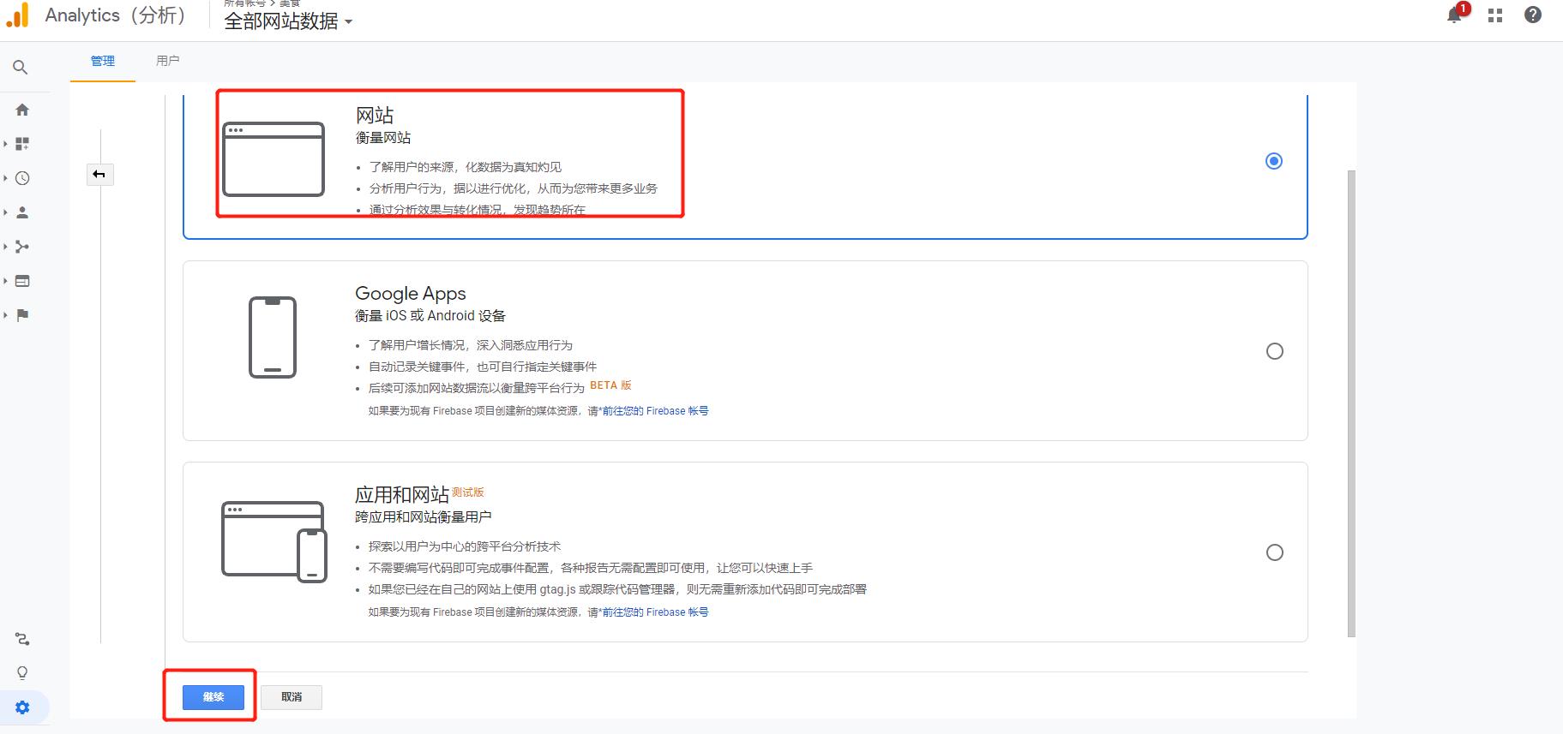Viewport: 1563px width, 734px height.
Task: Click 衡量网站 subtitle
Action: (383, 138)
